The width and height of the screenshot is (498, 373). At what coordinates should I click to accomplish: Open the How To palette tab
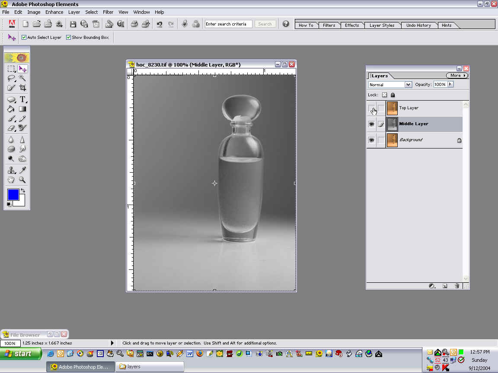coord(306,25)
